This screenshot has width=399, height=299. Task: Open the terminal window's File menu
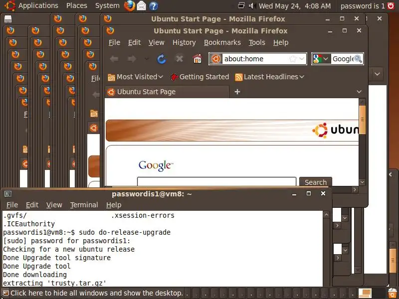(x=12, y=205)
